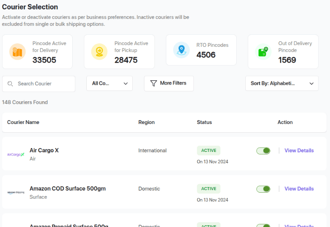Viewport: 330px width, 227px height.
Task: Click the Air mode label under Air Cargo X
Action: [33, 159]
